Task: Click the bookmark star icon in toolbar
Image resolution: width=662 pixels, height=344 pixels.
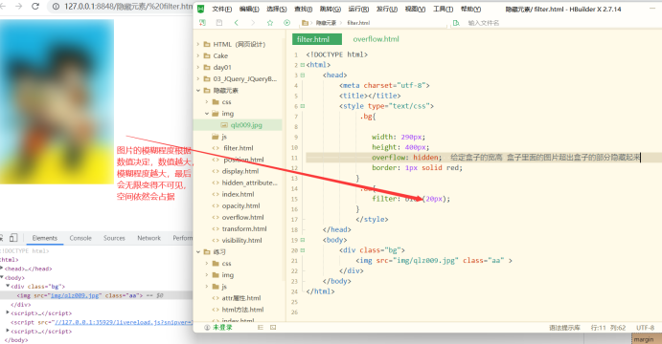Action: (x=270, y=23)
